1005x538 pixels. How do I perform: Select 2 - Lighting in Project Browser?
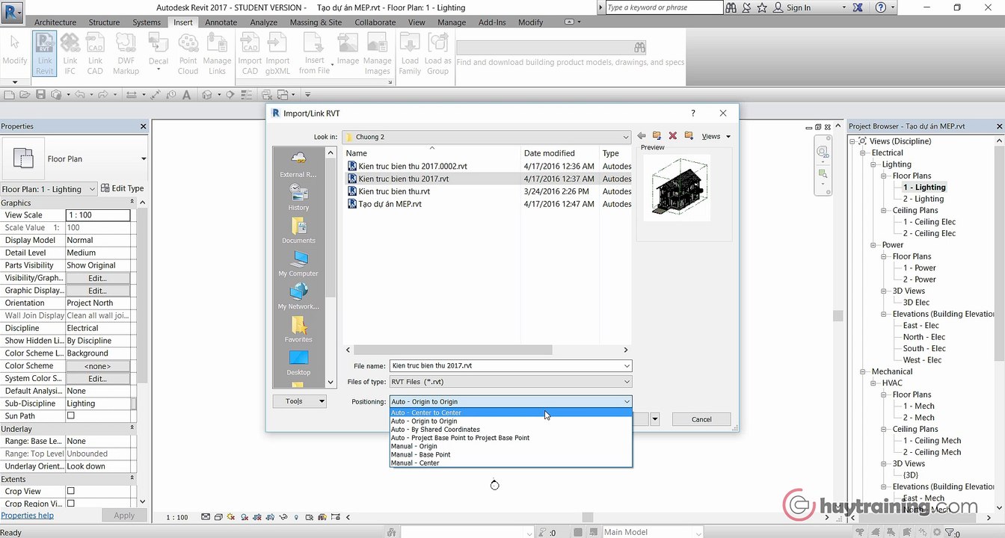coord(923,199)
